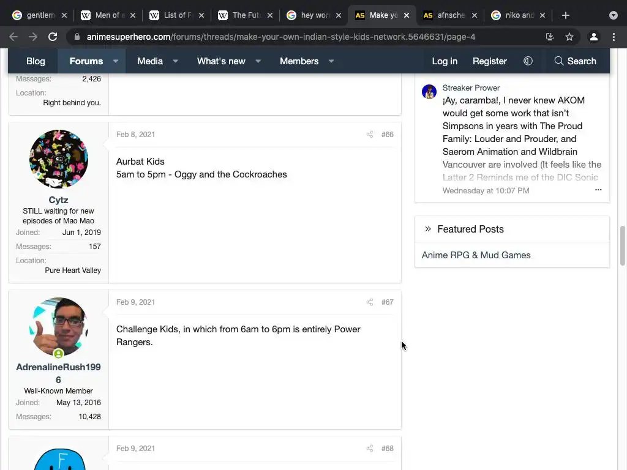Open the Anime RPG & Mud Games link
Image resolution: width=627 pixels, height=470 pixels.
tap(476, 255)
